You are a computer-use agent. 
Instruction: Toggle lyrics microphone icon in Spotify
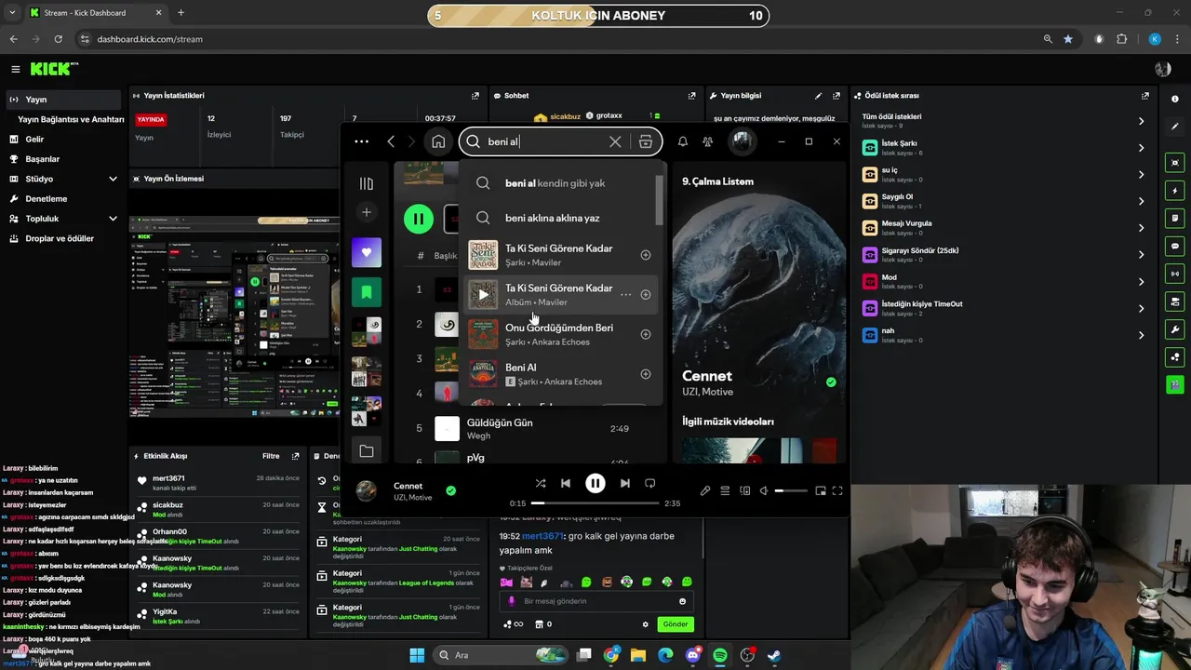(705, 490)
